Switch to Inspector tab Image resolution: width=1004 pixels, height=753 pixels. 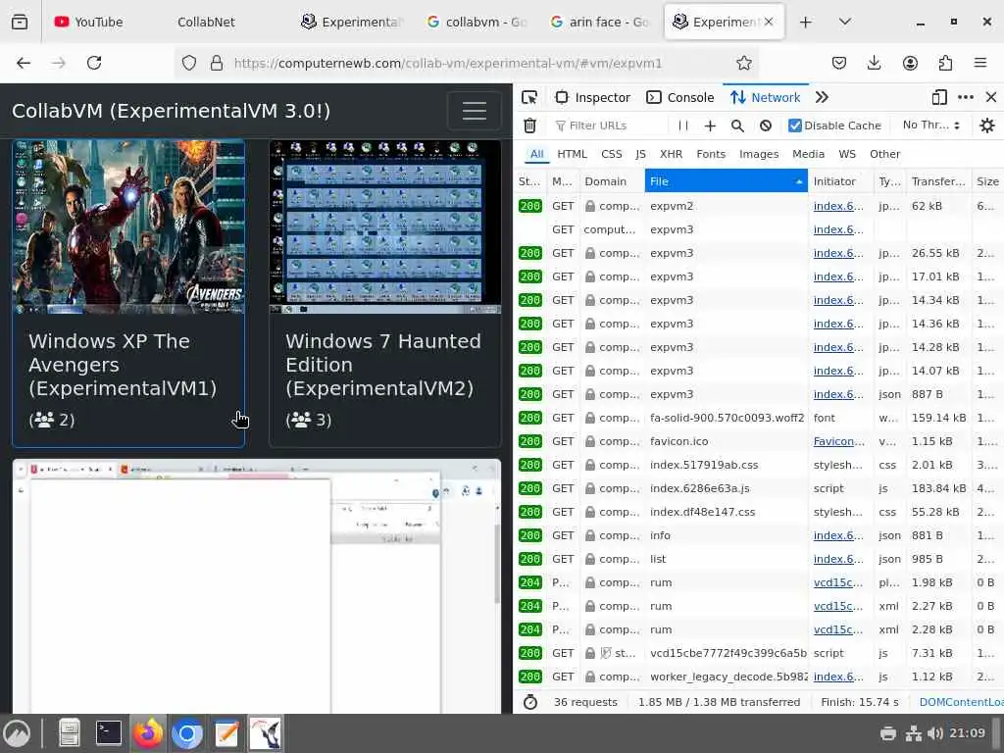593,97
